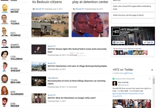Click Edo Konrad's cartoon avatar

coord(4,32)
